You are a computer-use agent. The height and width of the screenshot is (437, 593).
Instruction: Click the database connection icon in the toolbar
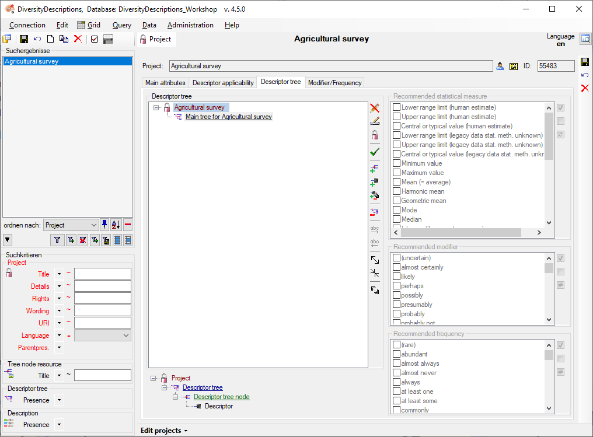pos(7,39)
